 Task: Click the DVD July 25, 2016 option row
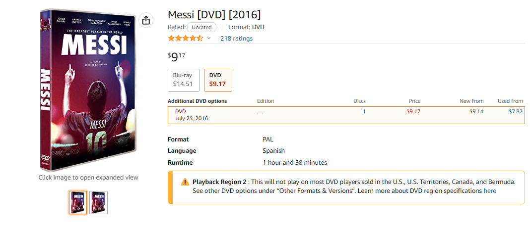coord(192,115)
